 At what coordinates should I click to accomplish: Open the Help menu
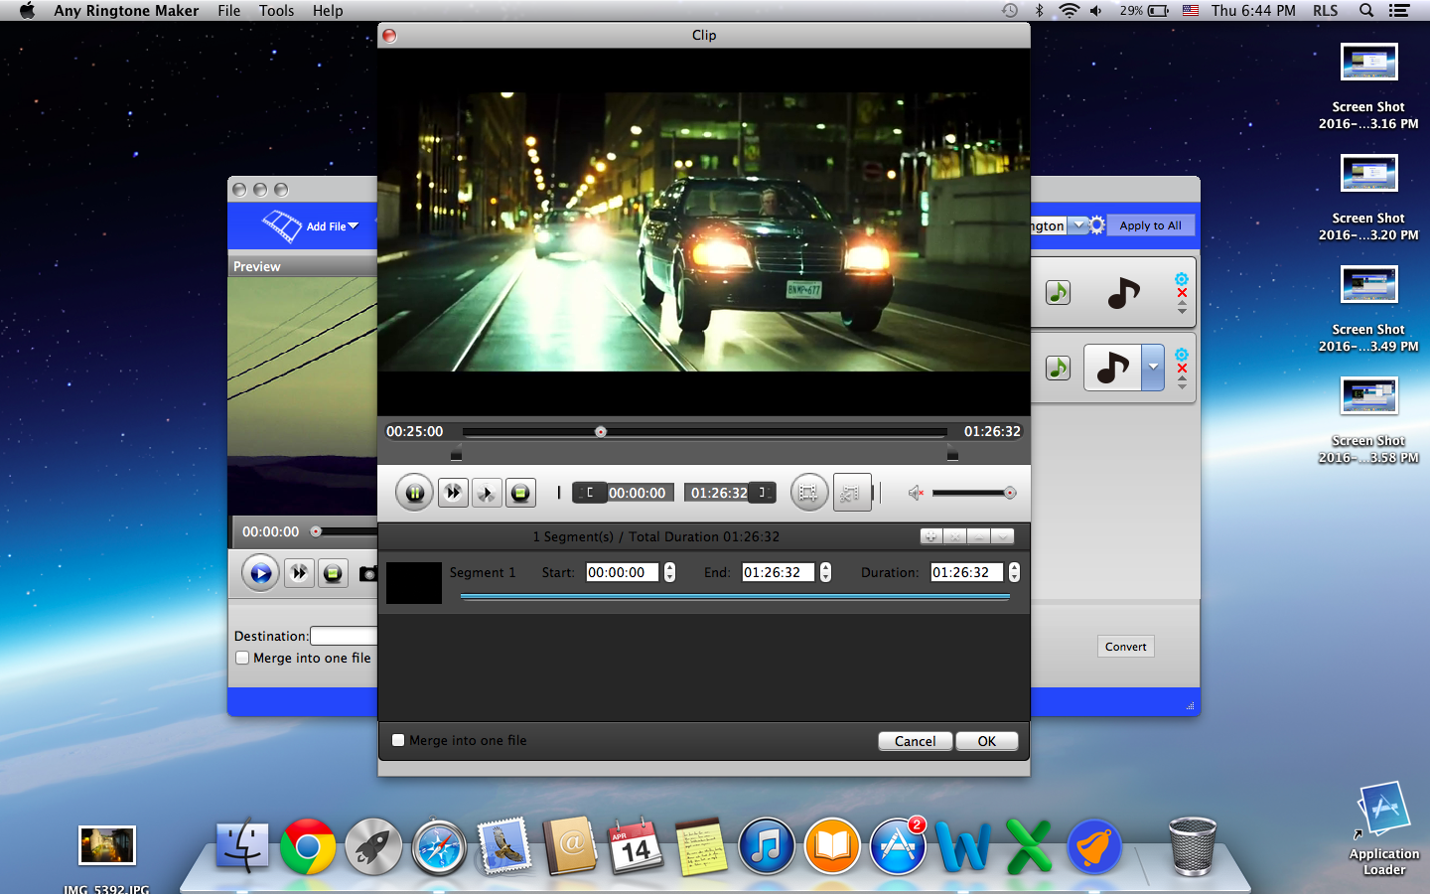328,11
